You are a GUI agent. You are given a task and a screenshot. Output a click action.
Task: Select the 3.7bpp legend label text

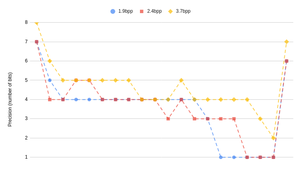pos(183,11)
